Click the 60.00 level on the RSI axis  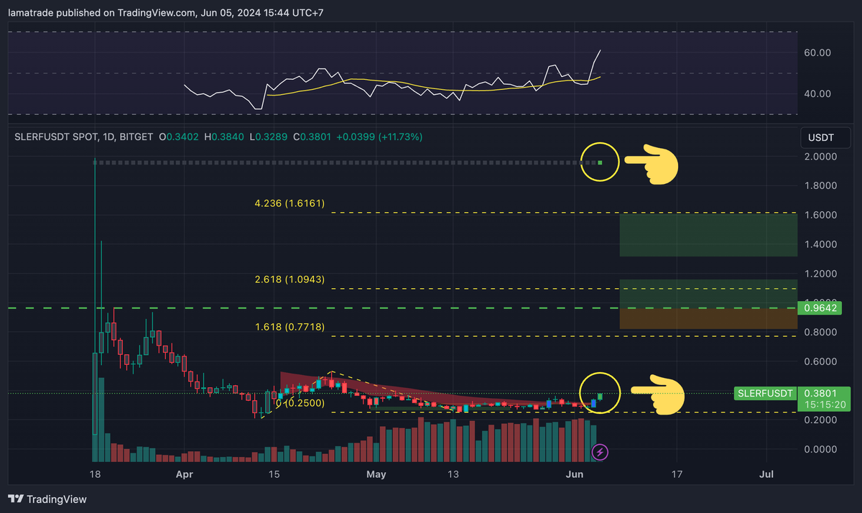[817, 52]
